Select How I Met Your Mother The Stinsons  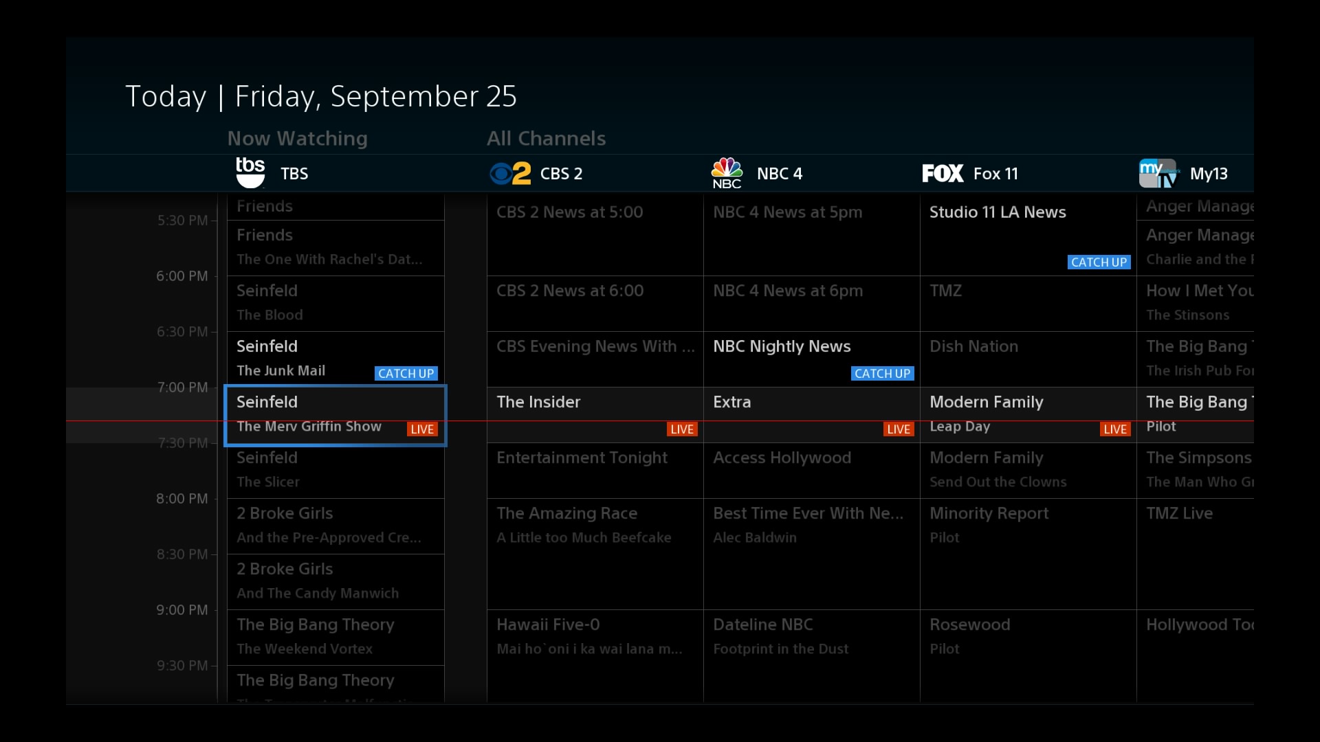1196,304
